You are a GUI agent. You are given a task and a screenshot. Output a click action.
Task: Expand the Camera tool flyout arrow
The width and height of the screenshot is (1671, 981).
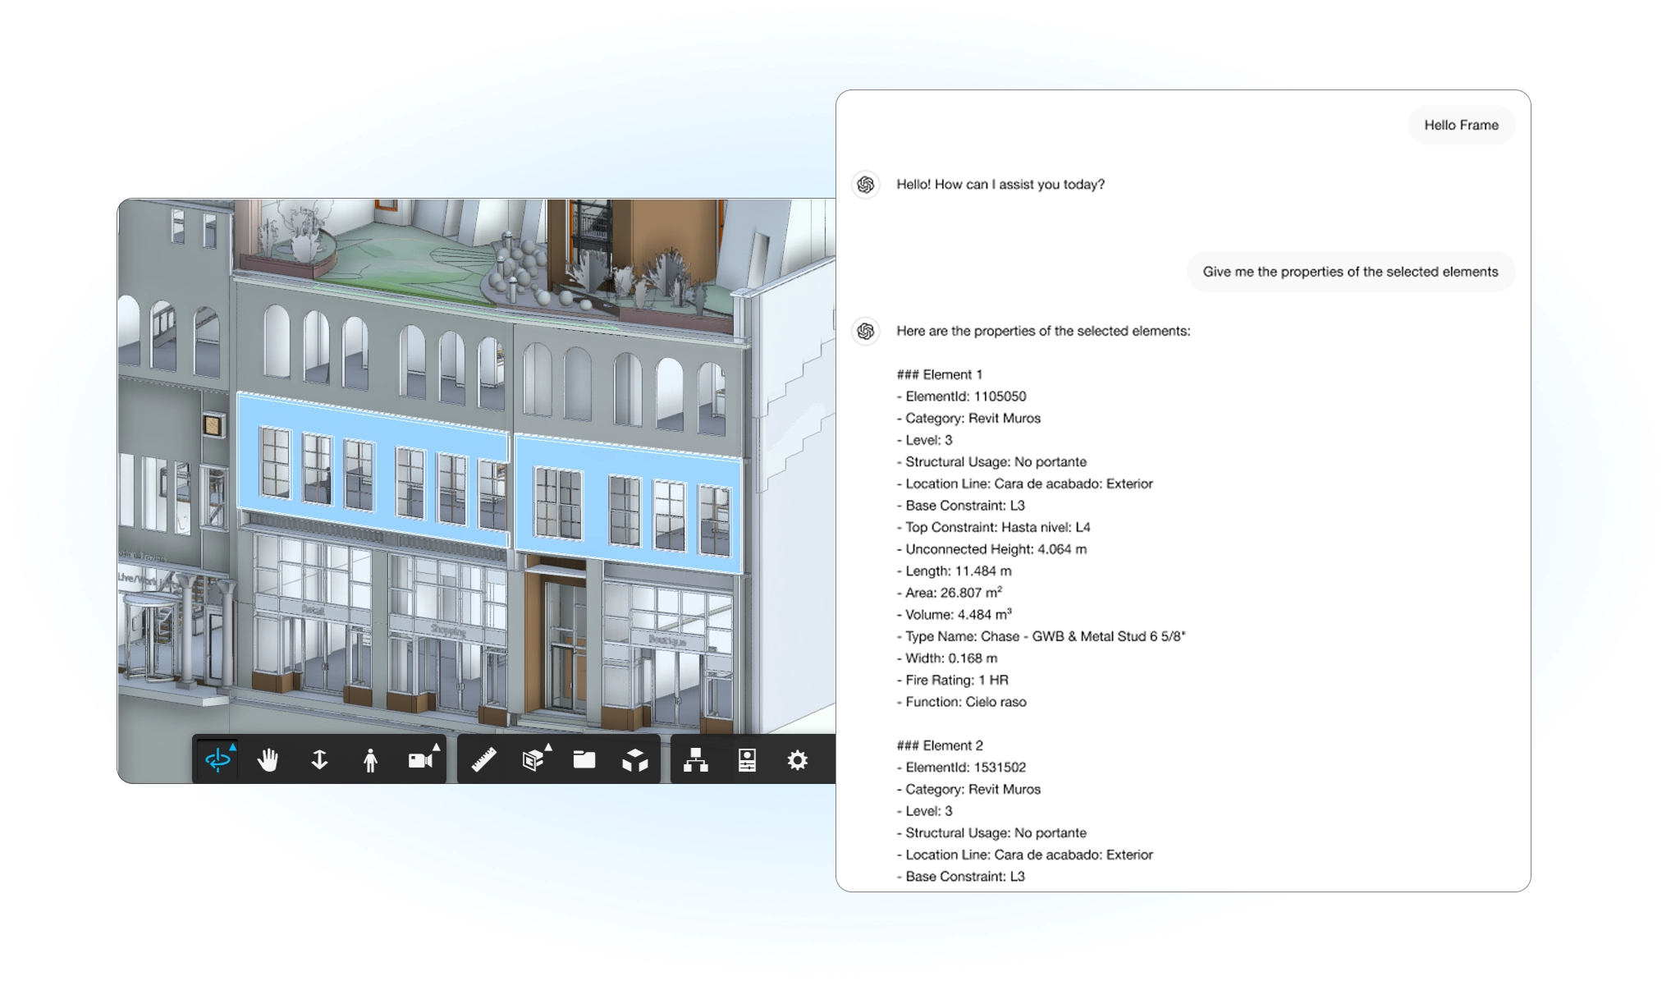[x=437, y=747]
